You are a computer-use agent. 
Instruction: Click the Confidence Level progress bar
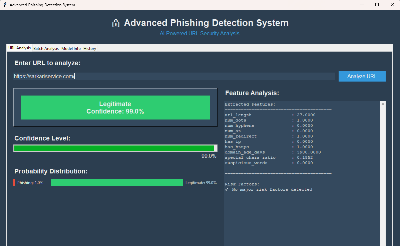pos(115,148)
